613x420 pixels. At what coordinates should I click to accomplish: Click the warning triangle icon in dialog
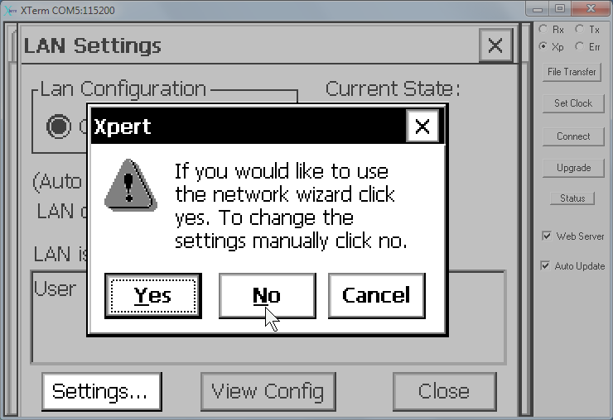point(131,185)
